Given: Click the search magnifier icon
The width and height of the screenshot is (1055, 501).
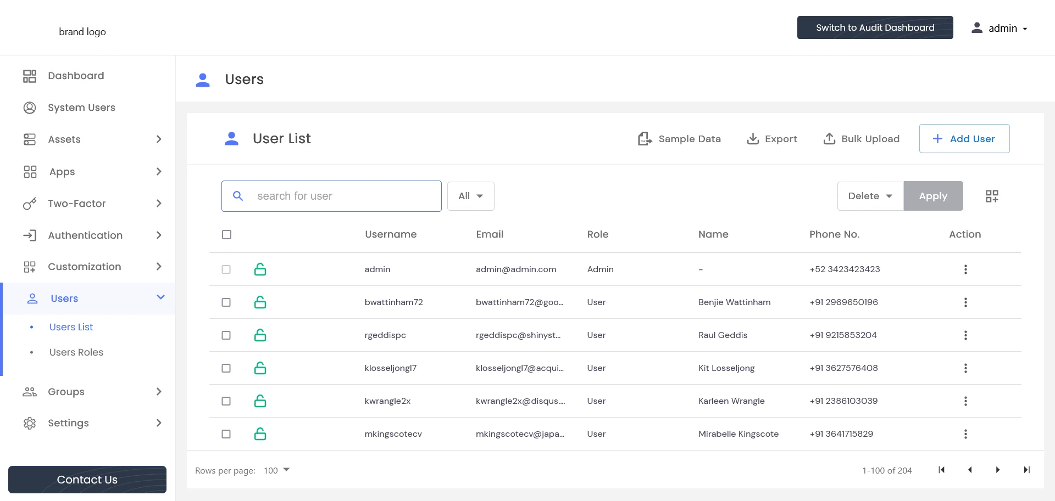Looking at the screenshot, I should pyautogui.click(x=238, y=196).
